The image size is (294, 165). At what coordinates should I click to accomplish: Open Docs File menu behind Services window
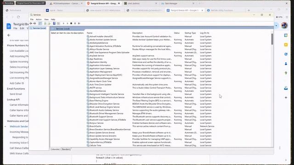click(x=15, y=28)
